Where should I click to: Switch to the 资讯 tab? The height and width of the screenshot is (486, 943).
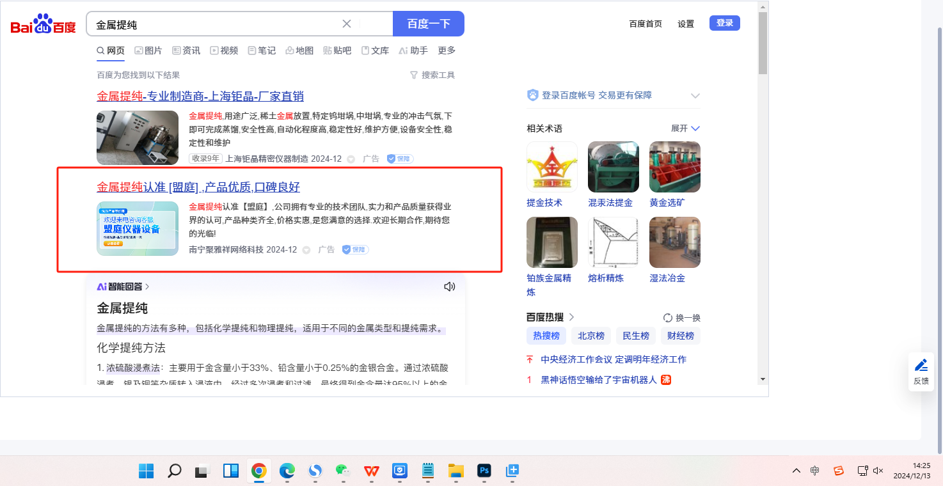click(186, 51)
